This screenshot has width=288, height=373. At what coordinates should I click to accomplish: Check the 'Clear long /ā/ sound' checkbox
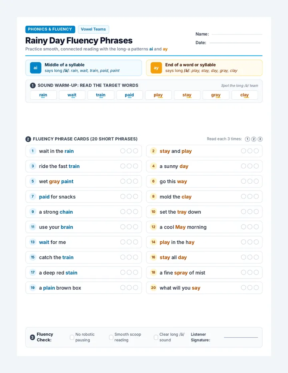(156, 337)
